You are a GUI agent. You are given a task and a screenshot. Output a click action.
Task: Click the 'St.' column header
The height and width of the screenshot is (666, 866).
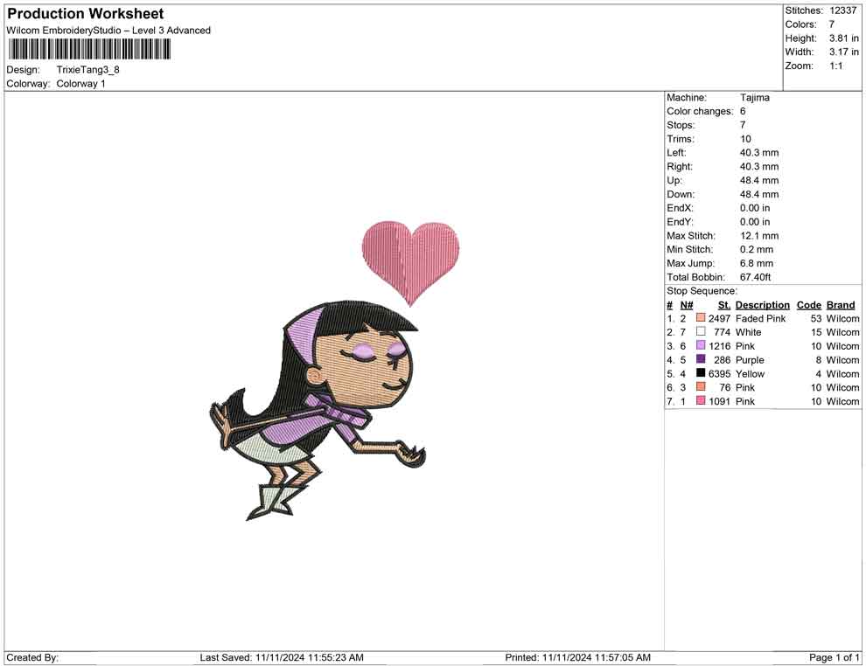[x=724, y=305]
